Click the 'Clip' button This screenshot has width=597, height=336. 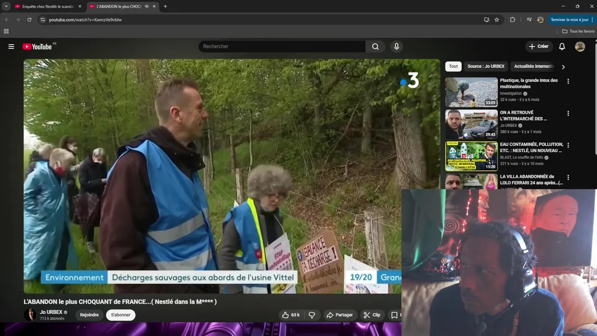(x=372, y=315)
